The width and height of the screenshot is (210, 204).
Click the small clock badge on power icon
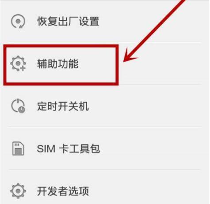tap(22, 110)
